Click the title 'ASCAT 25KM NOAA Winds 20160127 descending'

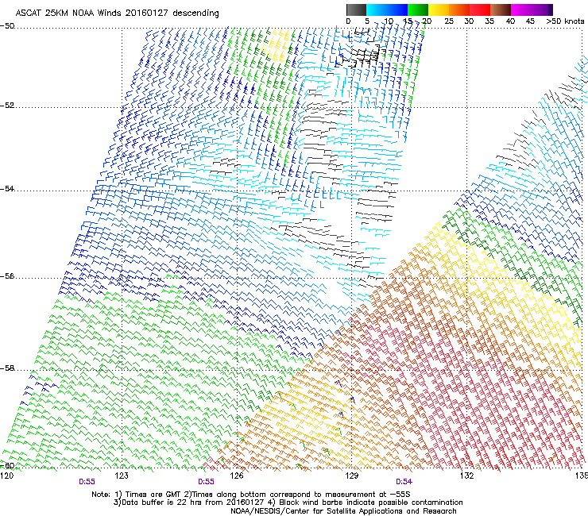(117, 13)
